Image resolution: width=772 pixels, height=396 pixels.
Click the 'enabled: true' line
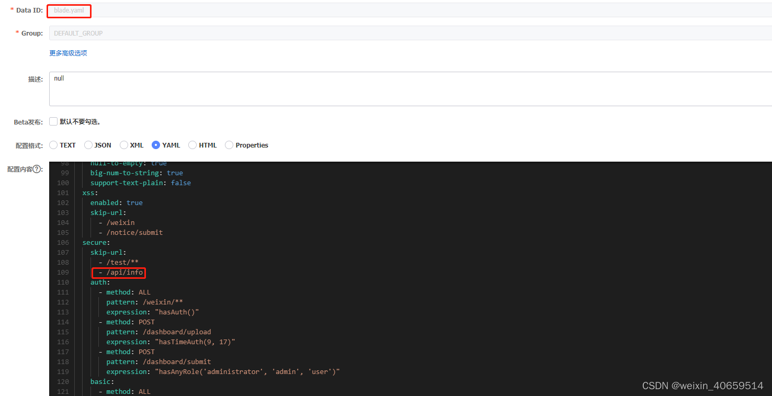click(x=116, y=202)
